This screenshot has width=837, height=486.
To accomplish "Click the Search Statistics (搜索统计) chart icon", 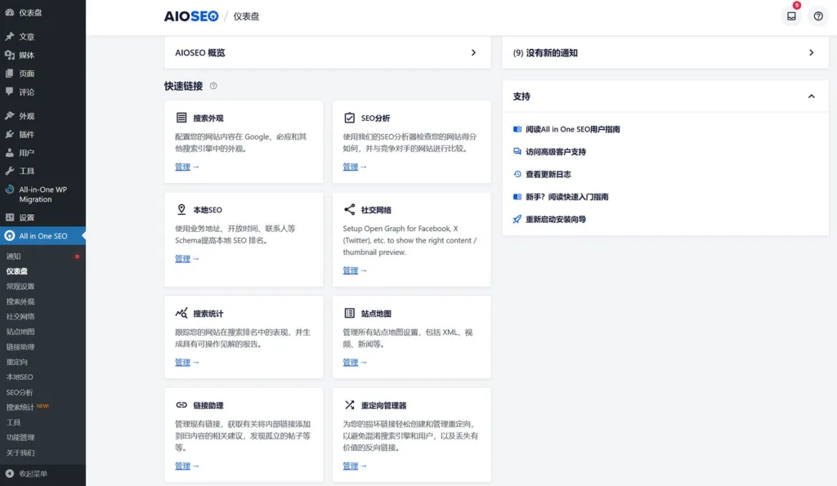I will click(x=181, y=314).
